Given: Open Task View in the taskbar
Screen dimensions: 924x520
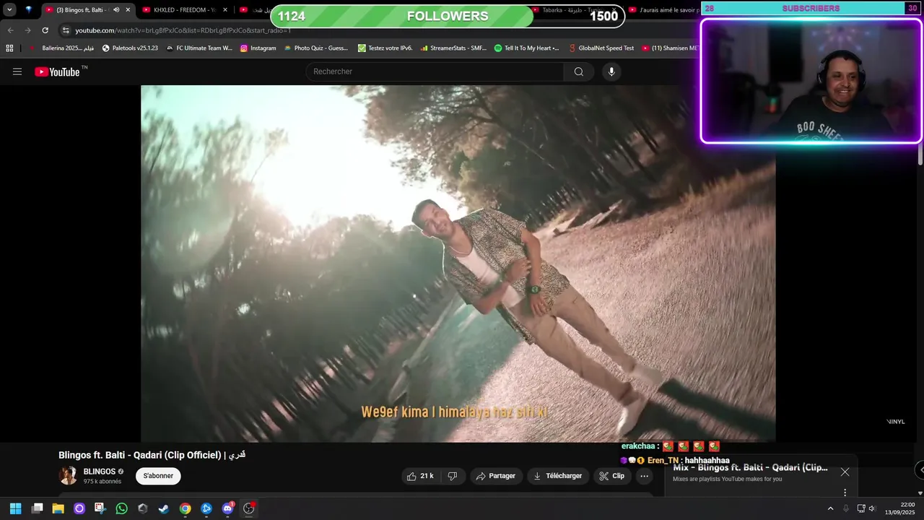Looking at the screenshot, I should [38, 508].
